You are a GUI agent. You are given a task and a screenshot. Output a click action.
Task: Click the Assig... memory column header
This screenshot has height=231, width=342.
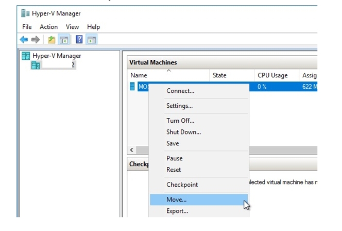308,75
